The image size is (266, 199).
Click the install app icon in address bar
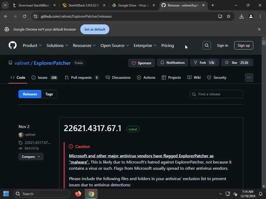coord(220,16)
